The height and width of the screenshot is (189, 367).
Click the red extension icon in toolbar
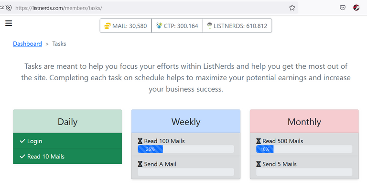click(356, 8)
